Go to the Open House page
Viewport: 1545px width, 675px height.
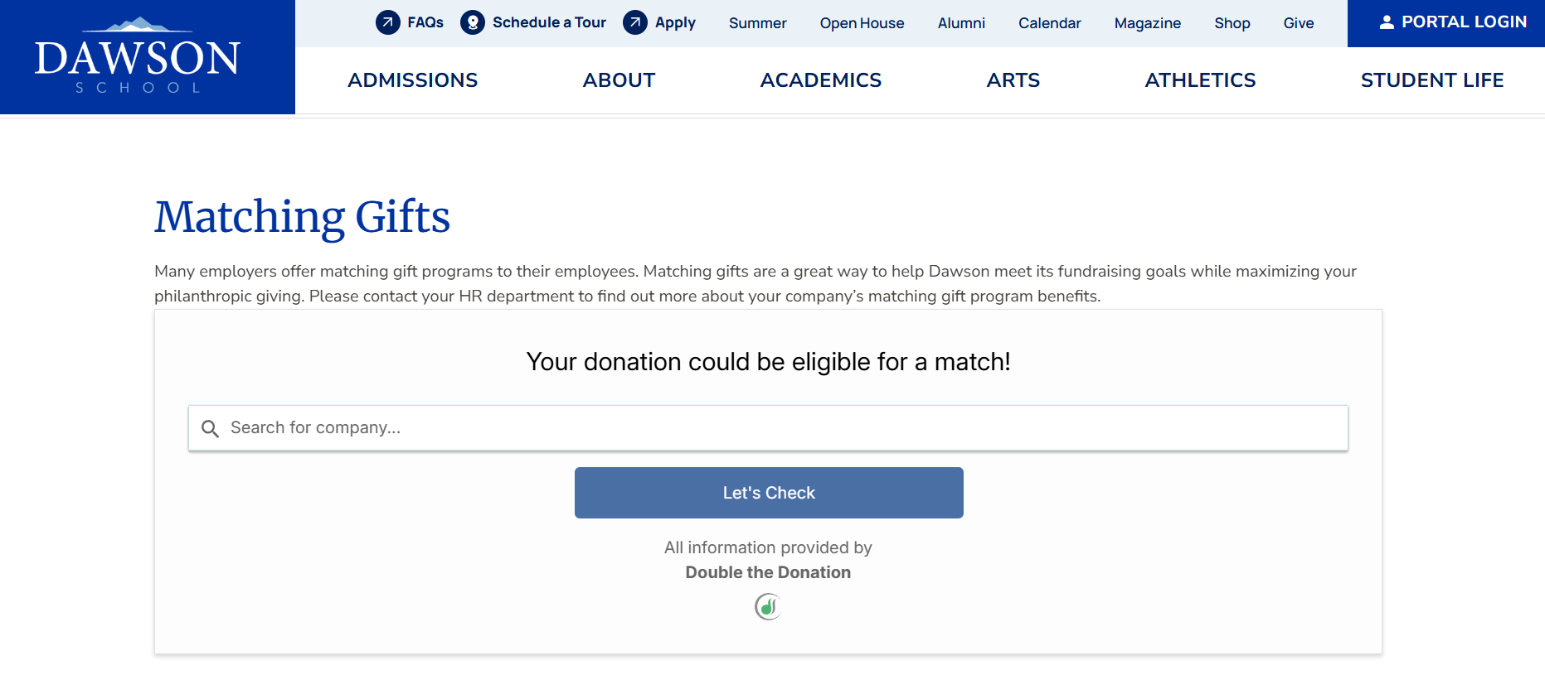862,23
